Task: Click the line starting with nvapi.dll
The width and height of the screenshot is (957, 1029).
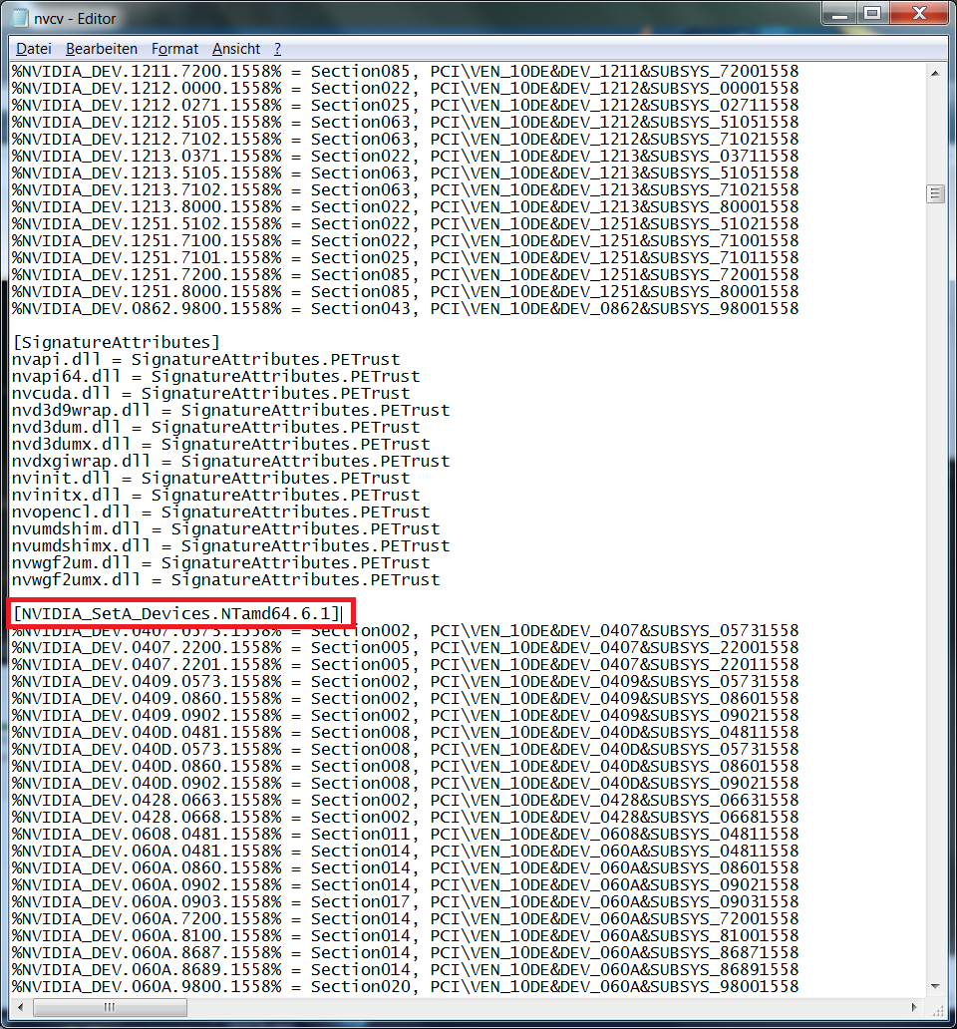Action: [206, 360]
